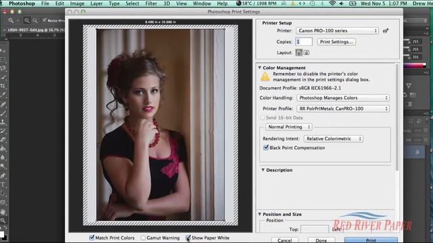Image resolution: width=433 pixels, height=243 pixels.
Task: Select the Lasso tool in toolbar
Action: tap(3, 68)
